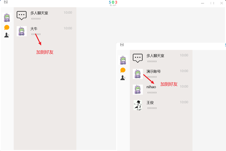
Task: Open contacts icon in main window sidebar
Action: click(x=7, y=35)
